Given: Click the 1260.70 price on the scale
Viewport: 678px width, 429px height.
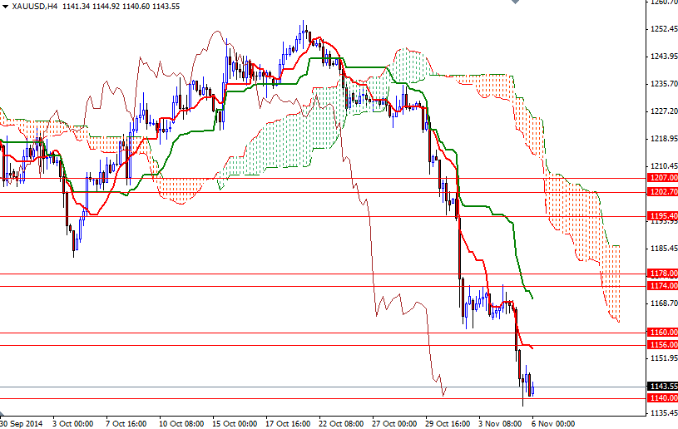Looking at the screenshot, I should [662, 2].
